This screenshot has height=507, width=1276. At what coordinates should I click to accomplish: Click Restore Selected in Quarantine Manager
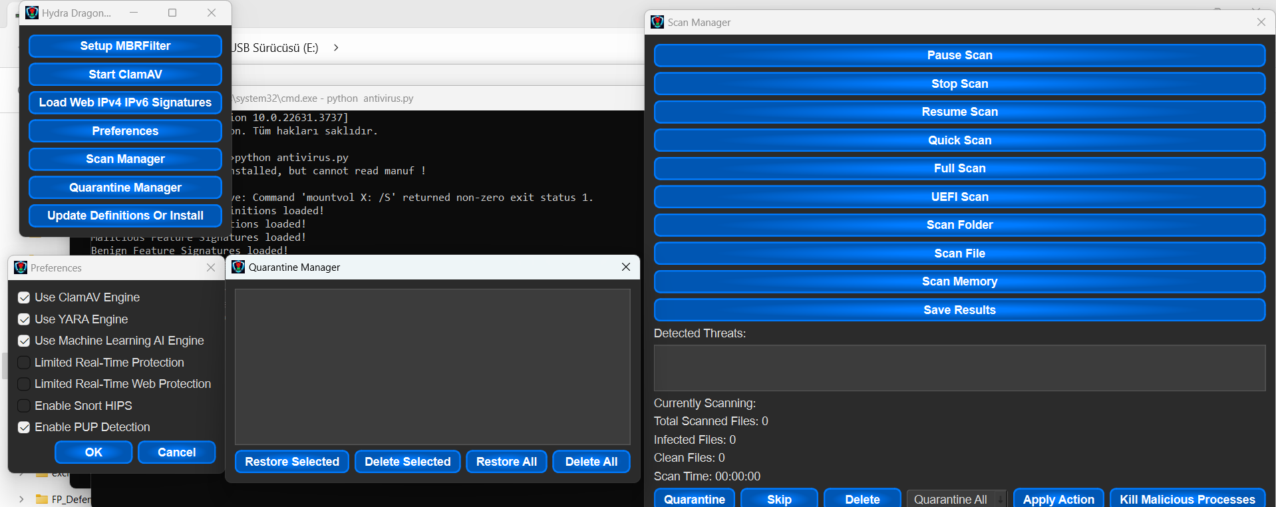[x=292, y=462]
